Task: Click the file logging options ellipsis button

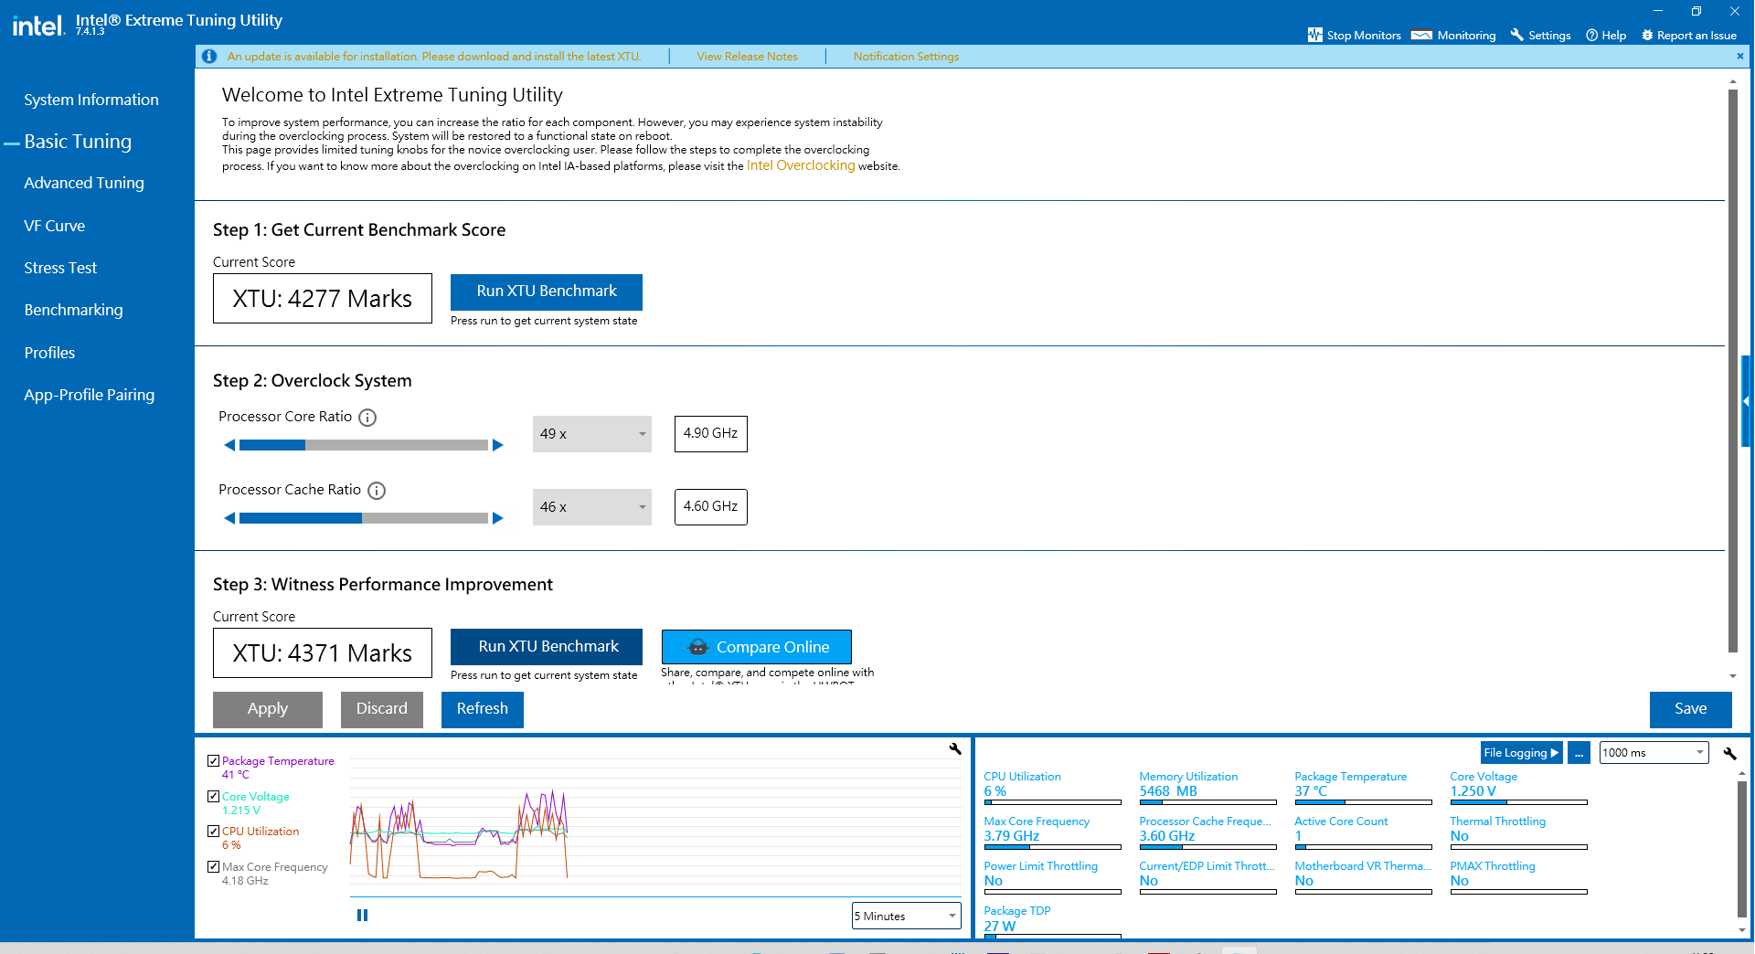Action: 1579,753
